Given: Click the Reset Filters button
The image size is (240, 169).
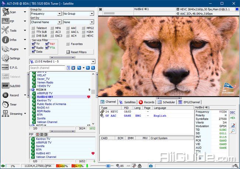Looking at the screenshot, I should tap(79, 52).
